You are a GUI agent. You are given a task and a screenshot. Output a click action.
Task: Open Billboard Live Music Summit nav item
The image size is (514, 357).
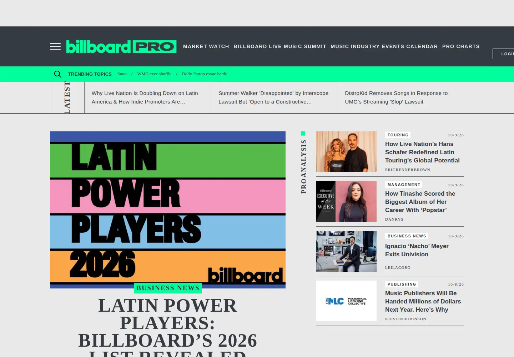(x=280, y=46)
